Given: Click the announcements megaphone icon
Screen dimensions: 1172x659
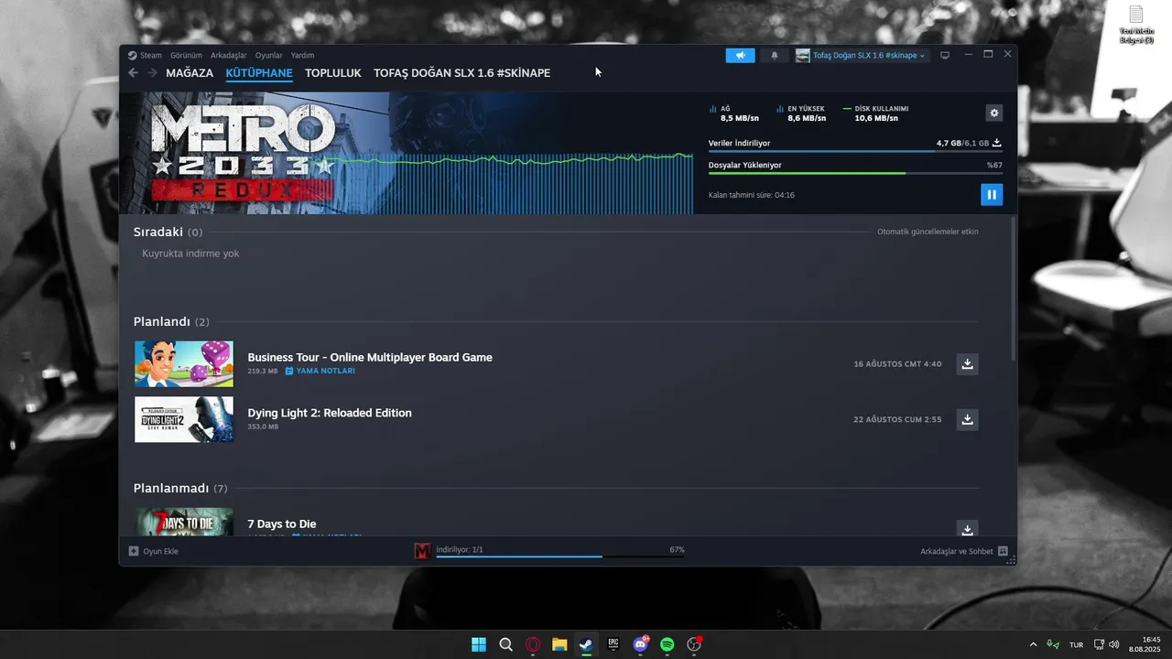Looking at the screenshot, I should (741, 55).
